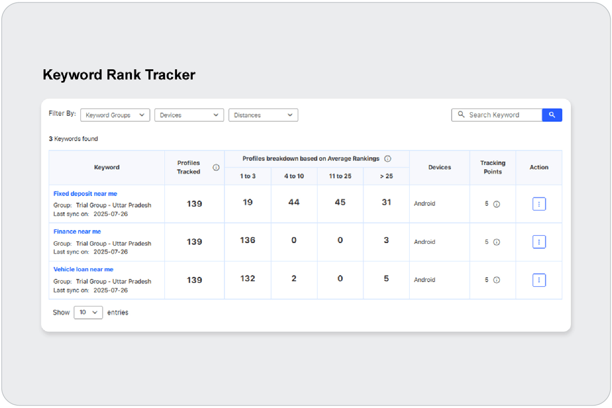Click the Profiles Tracked info icon

[216, 168]
